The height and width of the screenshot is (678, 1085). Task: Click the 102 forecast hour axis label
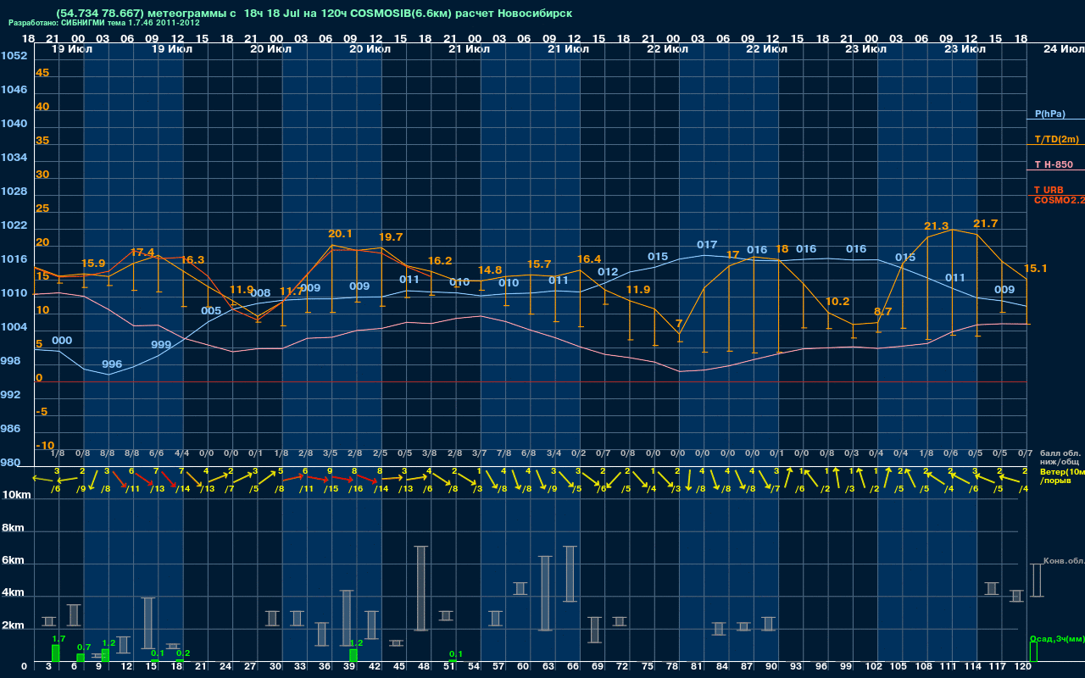click(873, 668)
